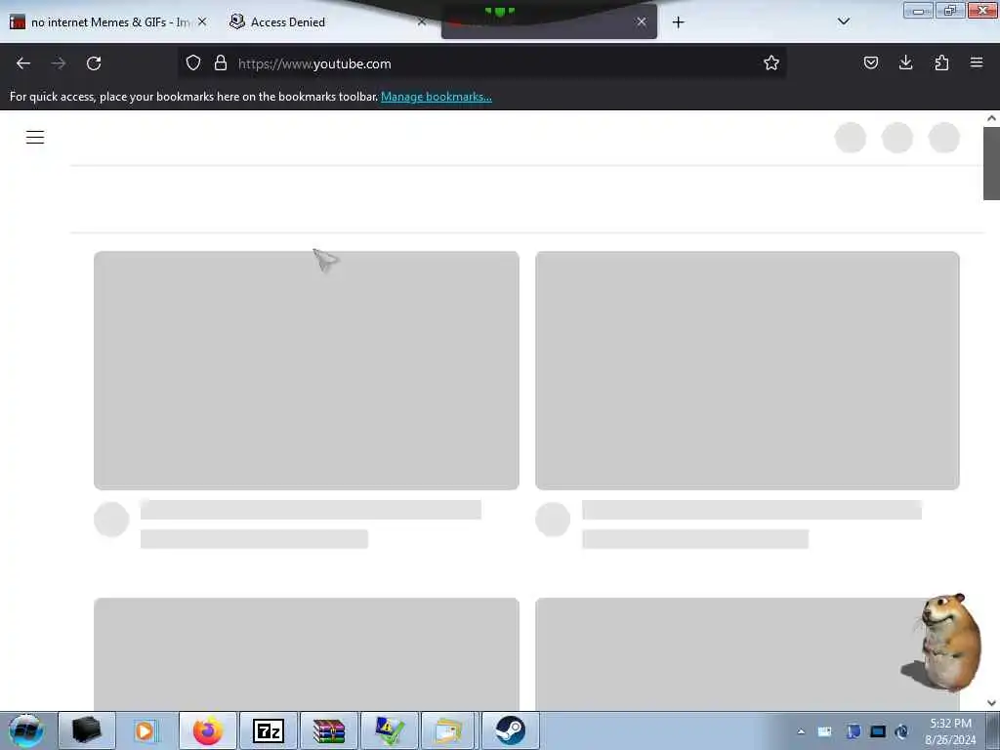
Task: Switch to the no internet Memes tab
Action: (108, 22)
